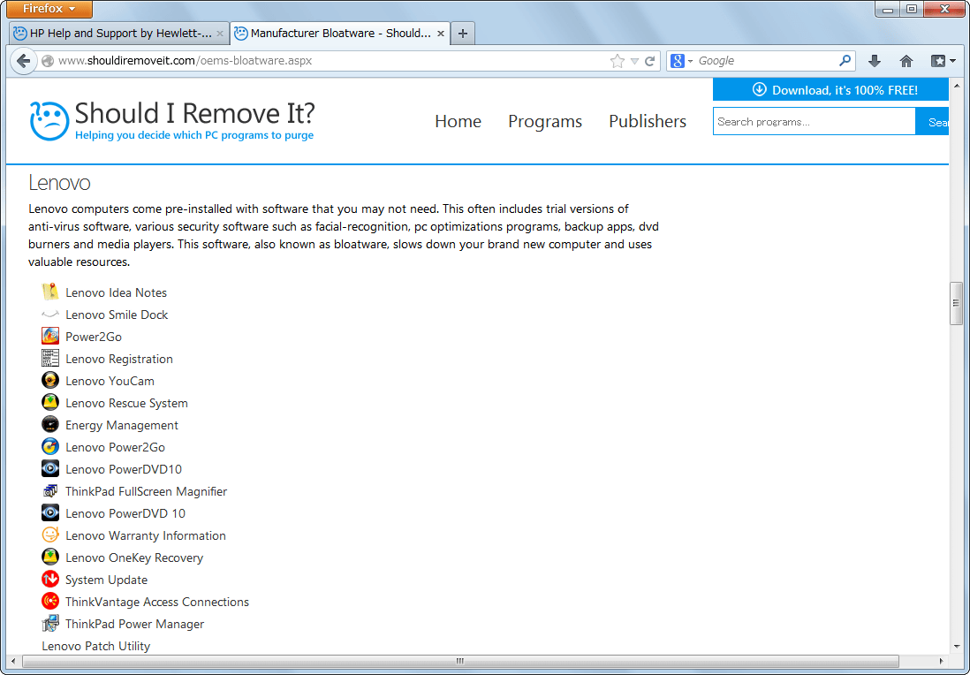Click the horizontal scrollbar right arrow
Screen dimensions: 970x675
[x=942, y=661]
